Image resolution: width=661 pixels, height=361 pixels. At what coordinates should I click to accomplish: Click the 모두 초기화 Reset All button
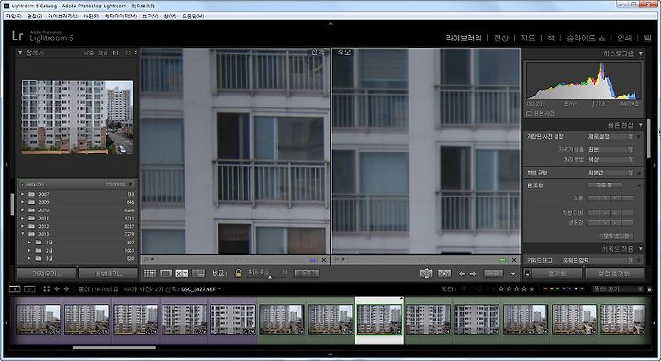(x=616, y=236)
